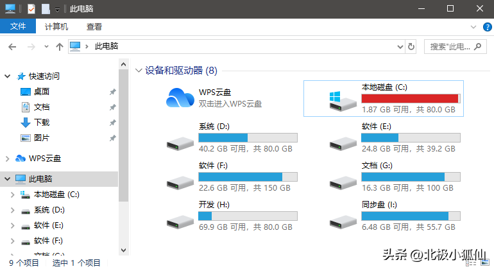The width and height of the screenshot is (494, 269).
Task: Click the 此电脑 address bar path
Action: coord(106,46)
